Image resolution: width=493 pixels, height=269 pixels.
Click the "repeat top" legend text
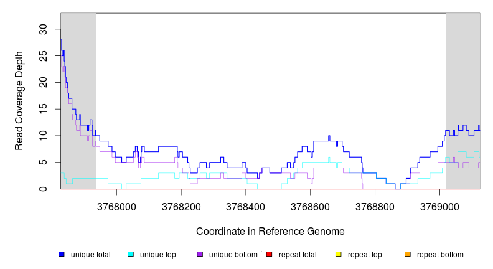365,255
